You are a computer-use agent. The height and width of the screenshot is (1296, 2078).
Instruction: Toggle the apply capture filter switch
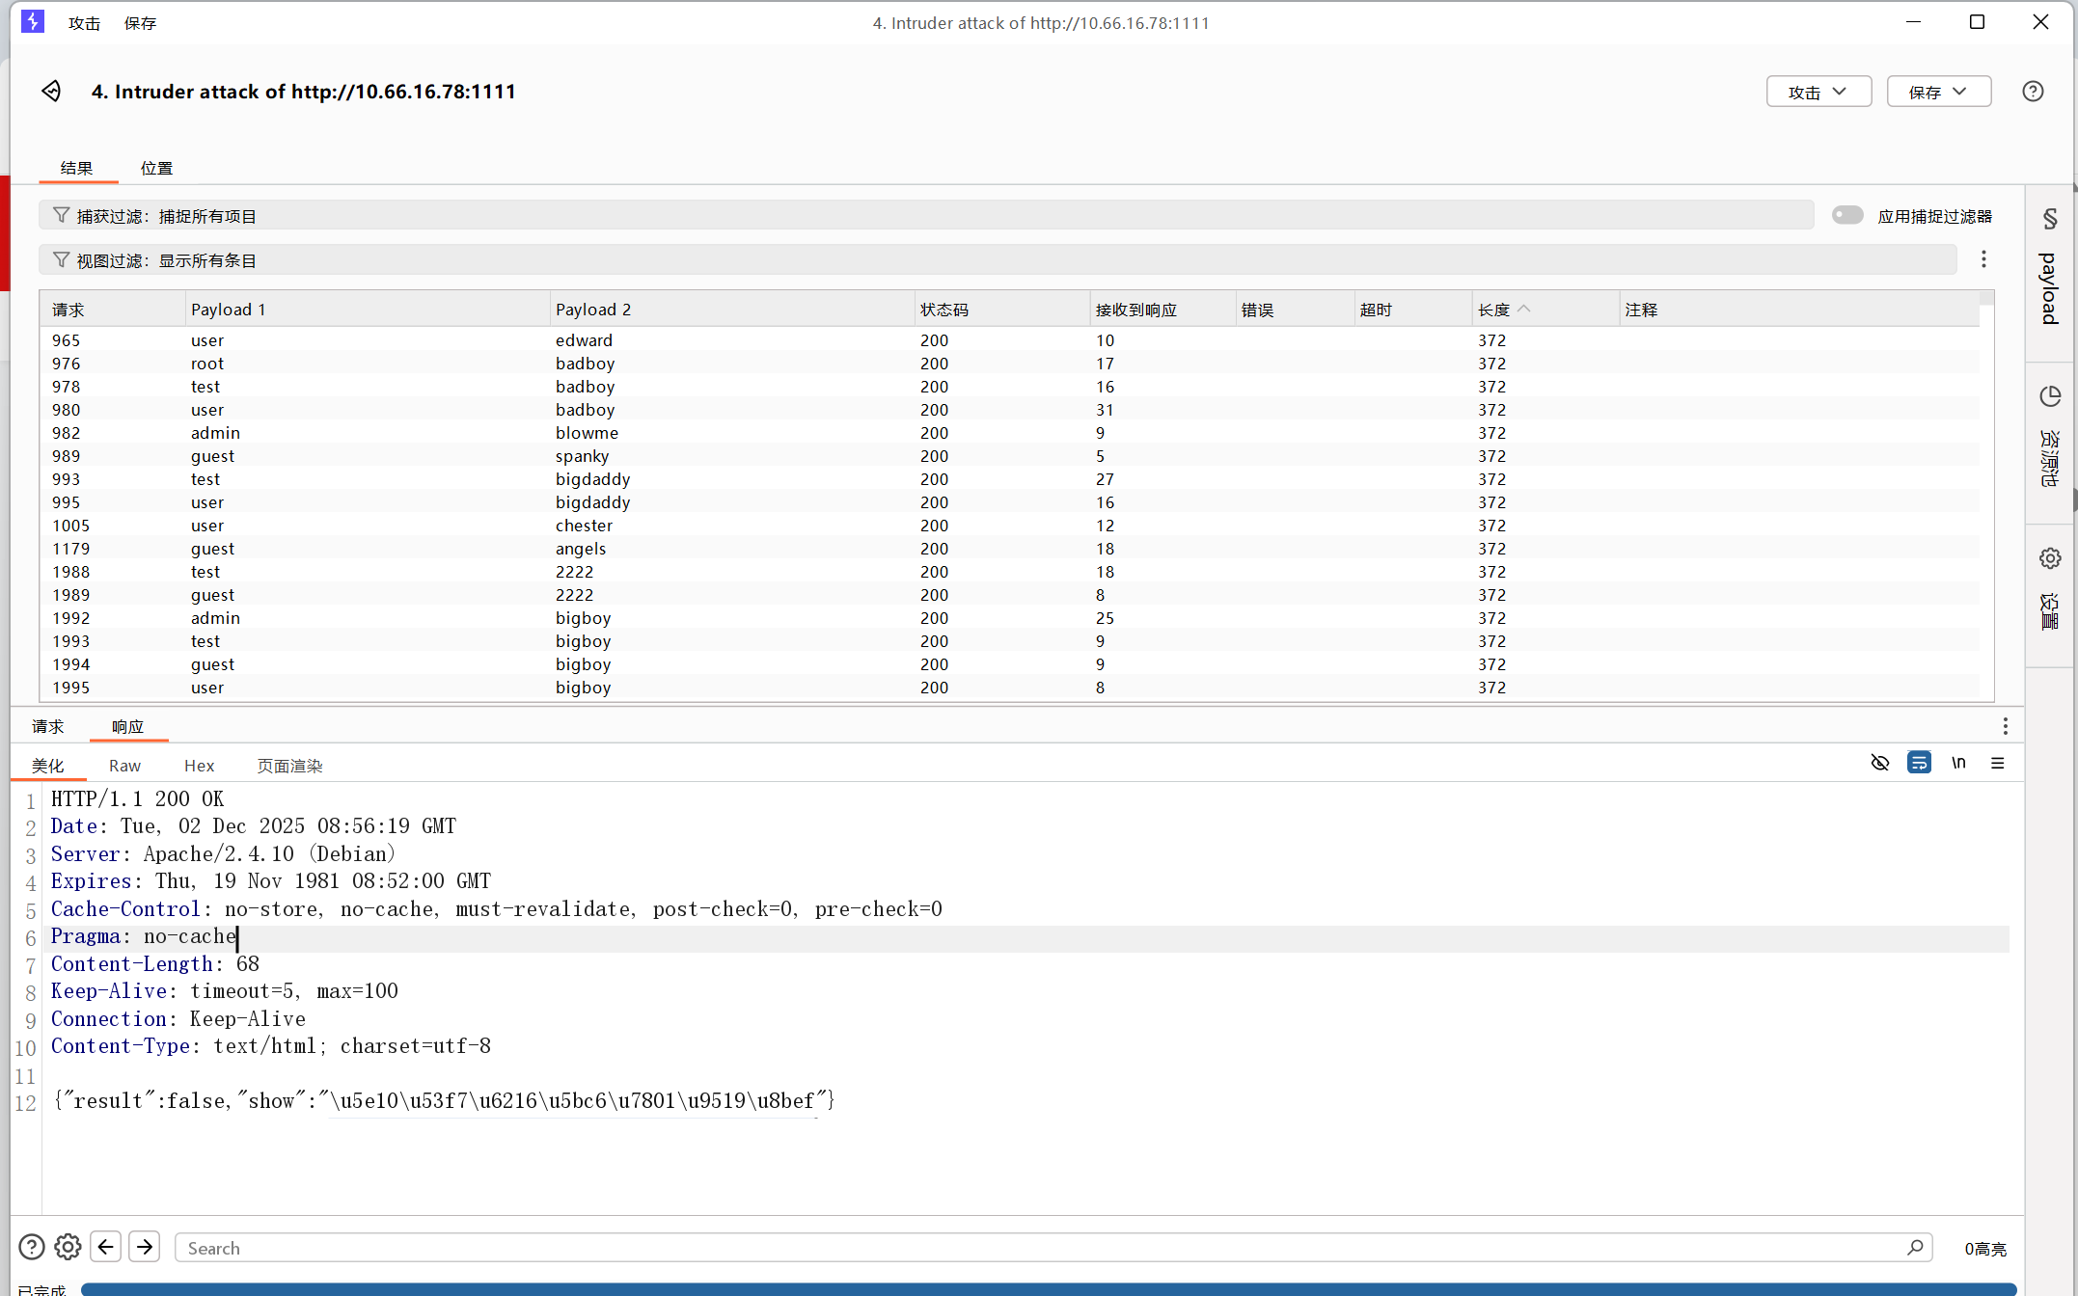1847,215
